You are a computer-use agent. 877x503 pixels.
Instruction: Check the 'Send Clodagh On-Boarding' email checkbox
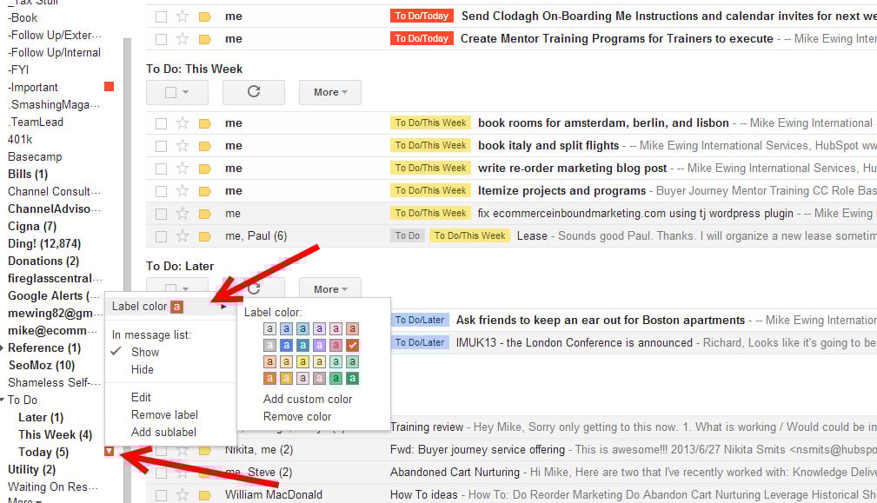pos(161,17)
